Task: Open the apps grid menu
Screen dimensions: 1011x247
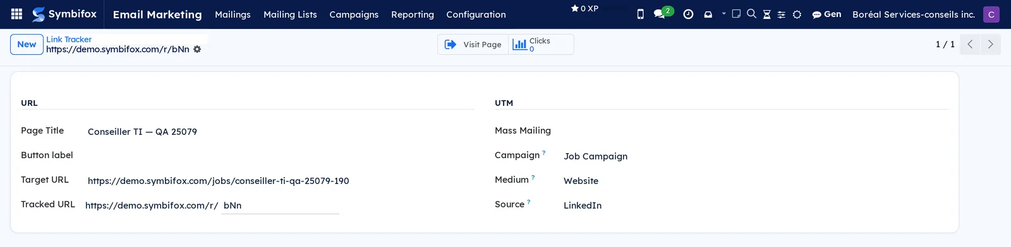Action: click(x=17, y=14)
